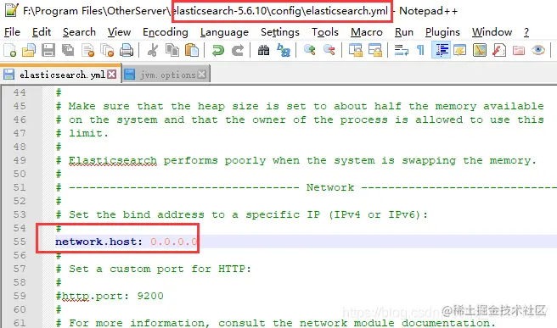Open the Search menu
This screenshot has height=328, width=557.
(x=79, y=32)
